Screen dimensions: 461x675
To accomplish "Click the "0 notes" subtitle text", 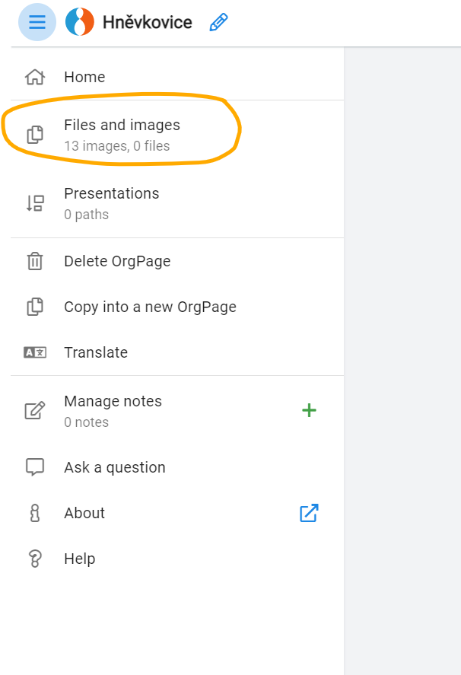I will click(86, 422).
